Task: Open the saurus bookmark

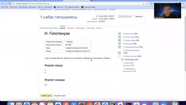Action: coord(14,7)
